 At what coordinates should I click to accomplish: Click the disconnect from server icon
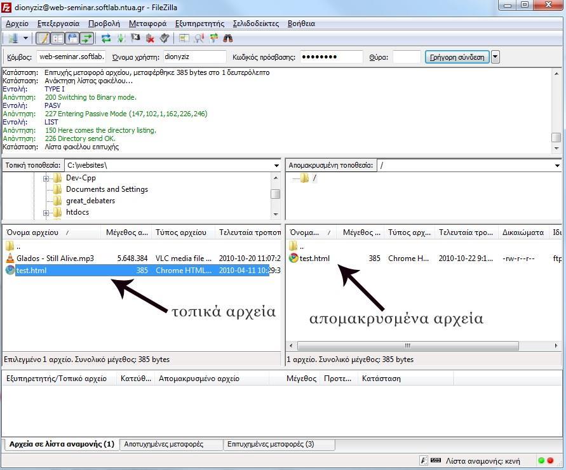150,38
